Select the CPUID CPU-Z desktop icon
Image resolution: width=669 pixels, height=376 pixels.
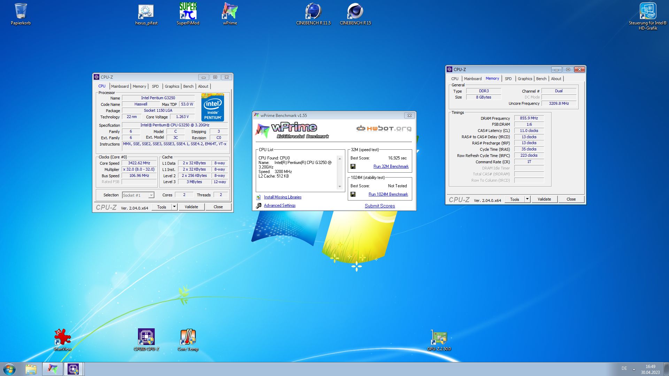click(x=146, y=339)
